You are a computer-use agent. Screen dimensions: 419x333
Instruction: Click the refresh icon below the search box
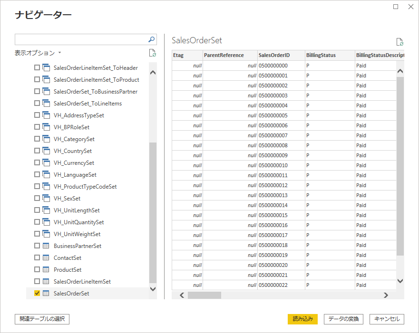153,53
